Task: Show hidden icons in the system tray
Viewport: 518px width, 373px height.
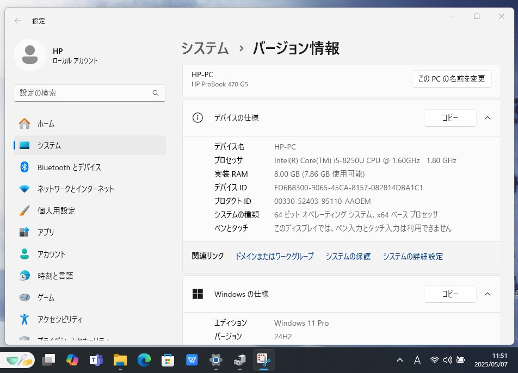Action: coord(400,360)
